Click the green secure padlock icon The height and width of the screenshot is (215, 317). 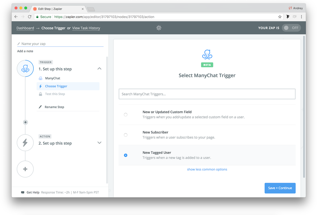tap(37, 17)
